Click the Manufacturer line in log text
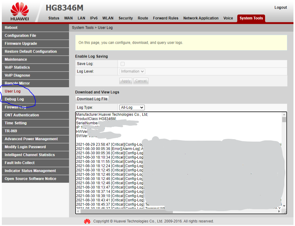Screen dimensions: 295x226 pos(112,114)
